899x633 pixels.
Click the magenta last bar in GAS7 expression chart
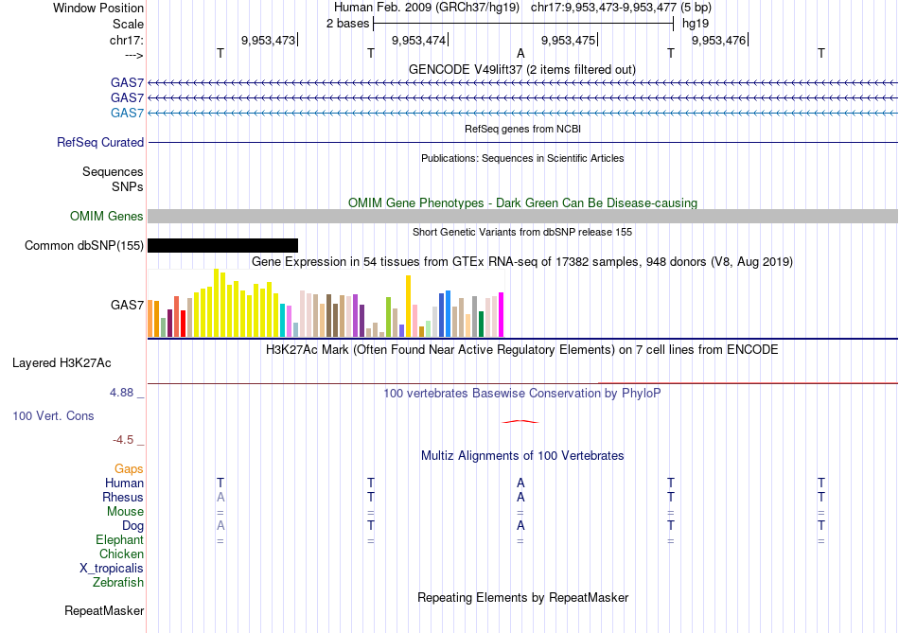[x=502, y=314]
